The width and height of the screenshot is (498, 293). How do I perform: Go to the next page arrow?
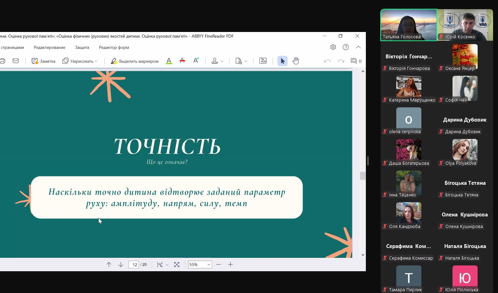(121, 265)
